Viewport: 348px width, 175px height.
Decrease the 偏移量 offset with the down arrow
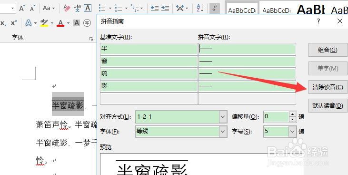tap(293, 120)
